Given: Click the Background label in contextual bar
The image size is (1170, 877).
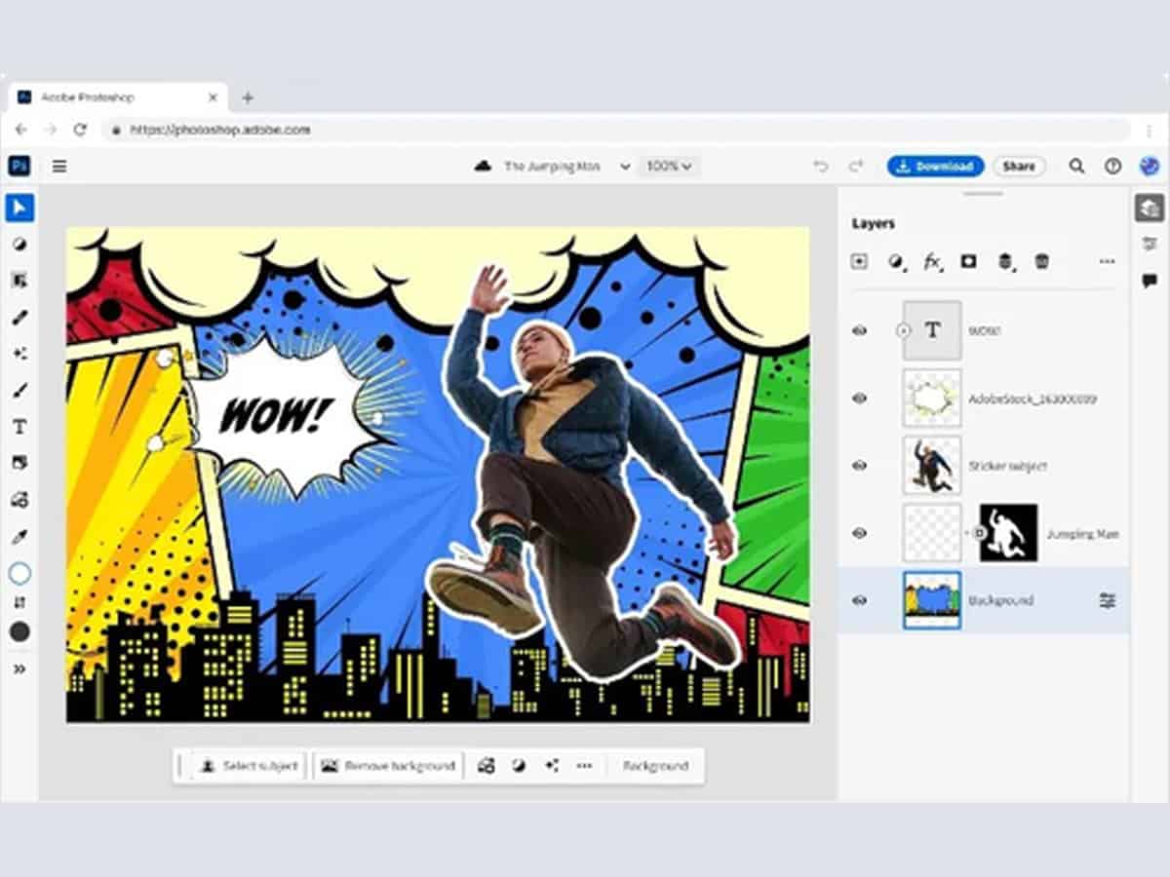Looking at the screenshot, I should (655, 766).
